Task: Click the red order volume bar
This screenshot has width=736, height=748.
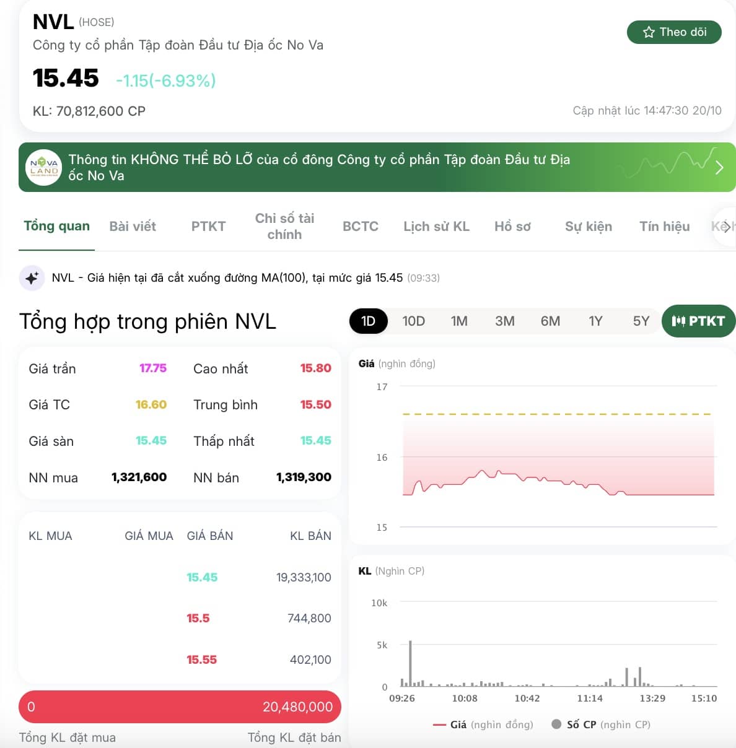Action: [x=180, y=707]
